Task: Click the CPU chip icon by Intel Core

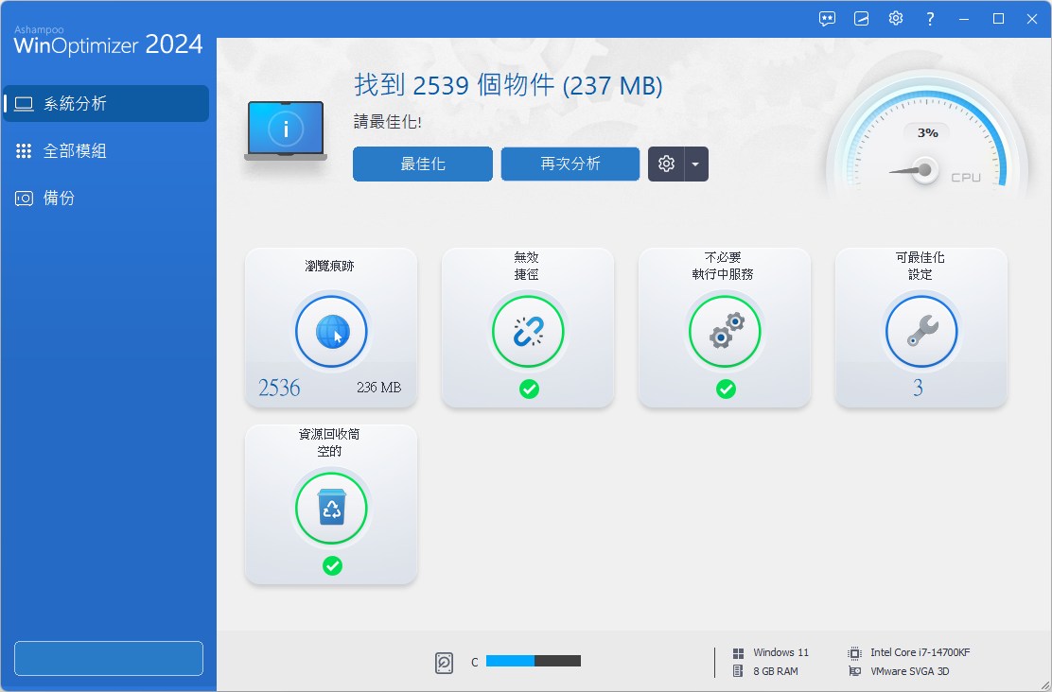Action: click(x=855, y=653)
